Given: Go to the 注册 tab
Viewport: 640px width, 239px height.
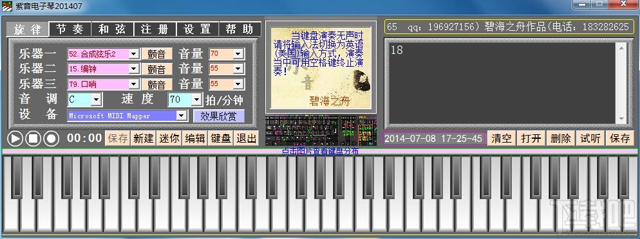Looking at the screenshot, I should coord(155,30).
